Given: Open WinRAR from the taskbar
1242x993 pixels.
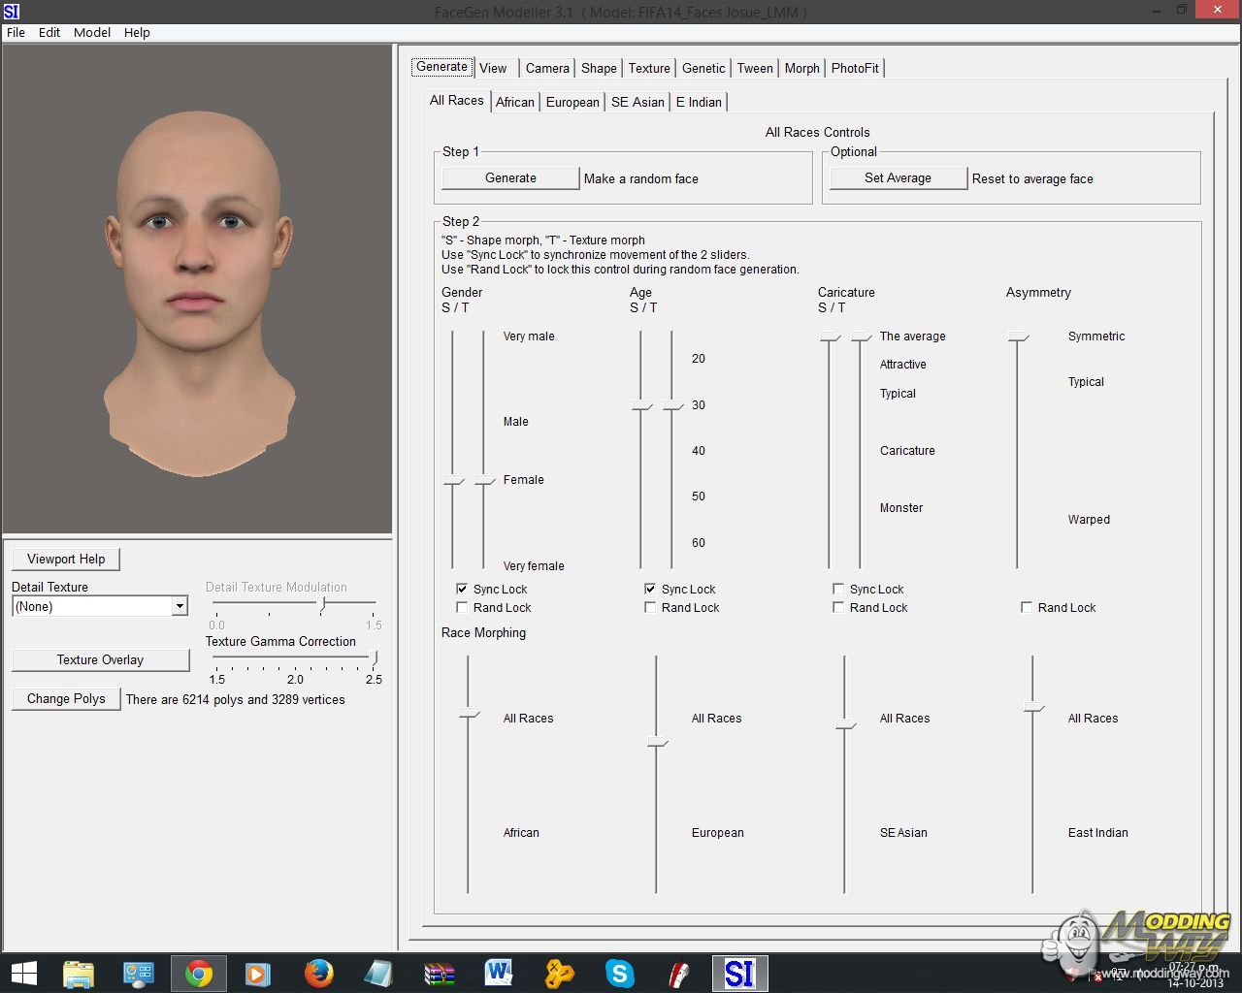Looking at the screenshot, I should [x=440, y=973].
